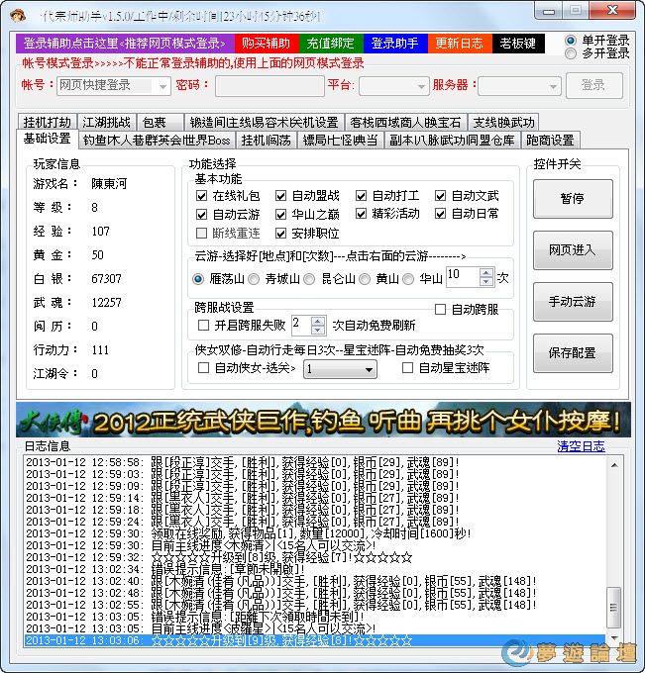Uncheck the 在线礼包 checkbox
Image resolution: width=645 pixels, height=673 pixels.
click(202, 196)
